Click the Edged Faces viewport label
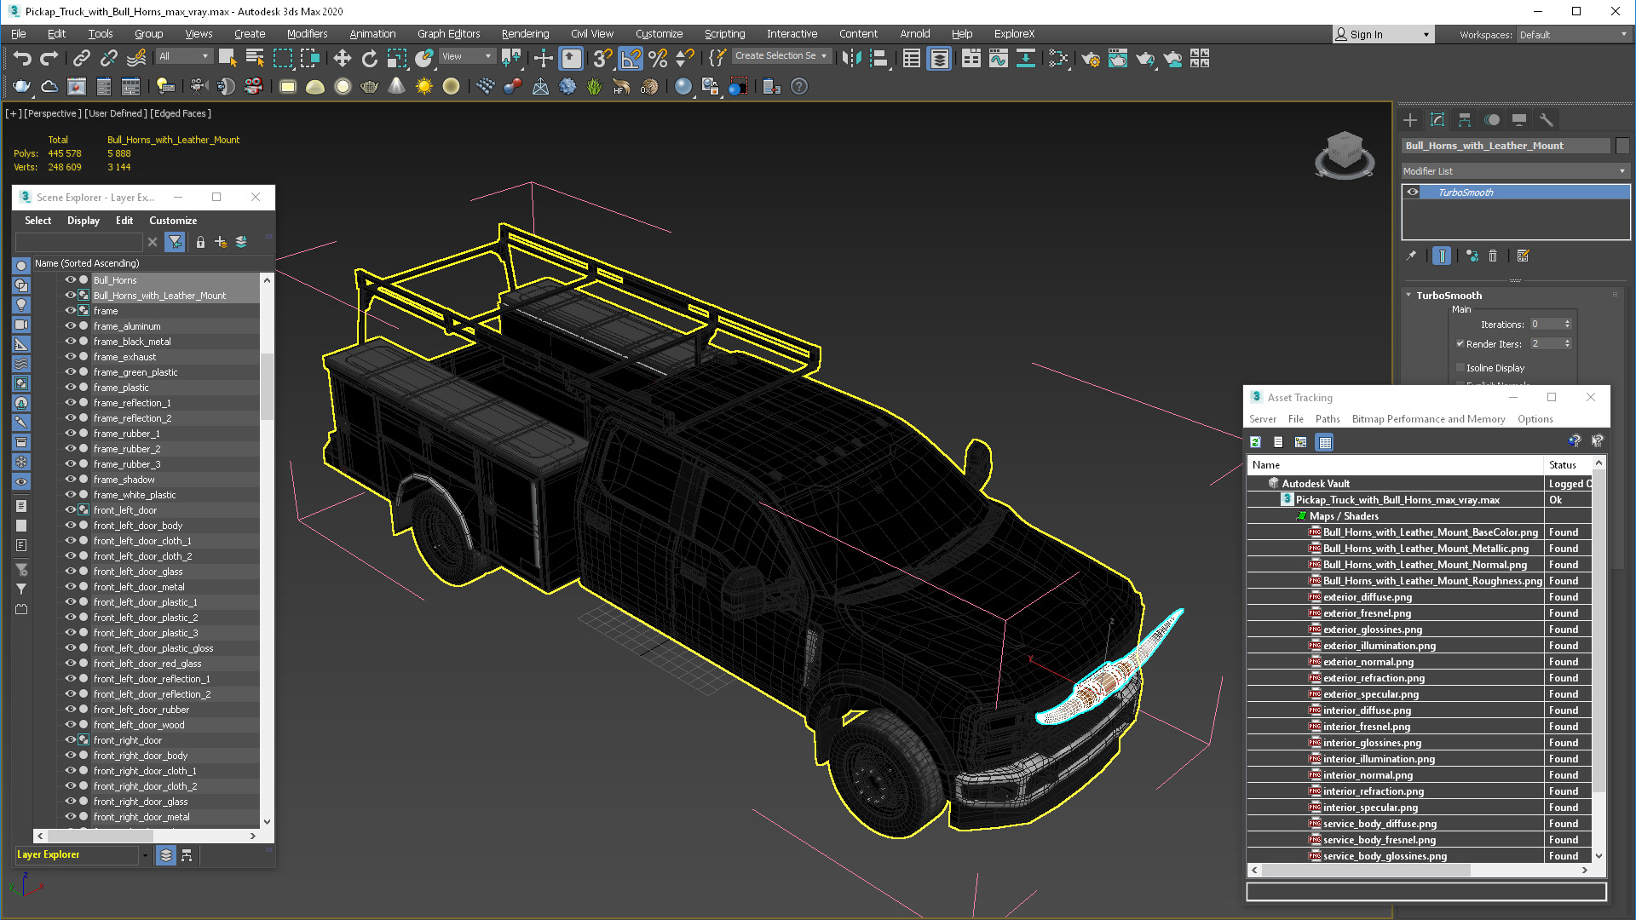 click(181, 113)
